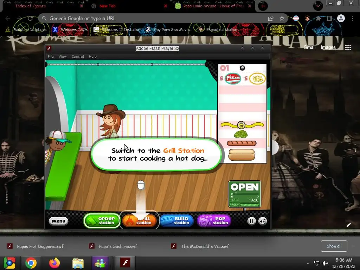Open the Chrome profile avatar
Viewport: 360px width, 270px height.
pyautogui.click(x=341, y=18)
